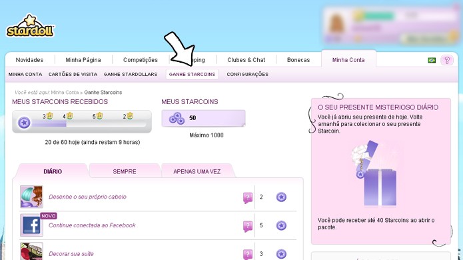Click the NOVO badge on Facebook task
Viewport: 463px width, 260px height.
pos(49,216)
